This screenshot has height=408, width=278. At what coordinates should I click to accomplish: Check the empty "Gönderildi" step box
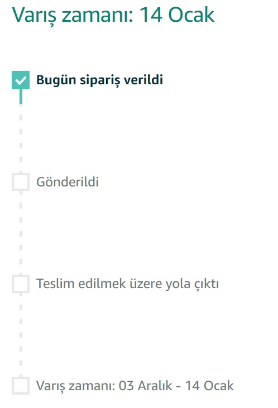[21, 182]
